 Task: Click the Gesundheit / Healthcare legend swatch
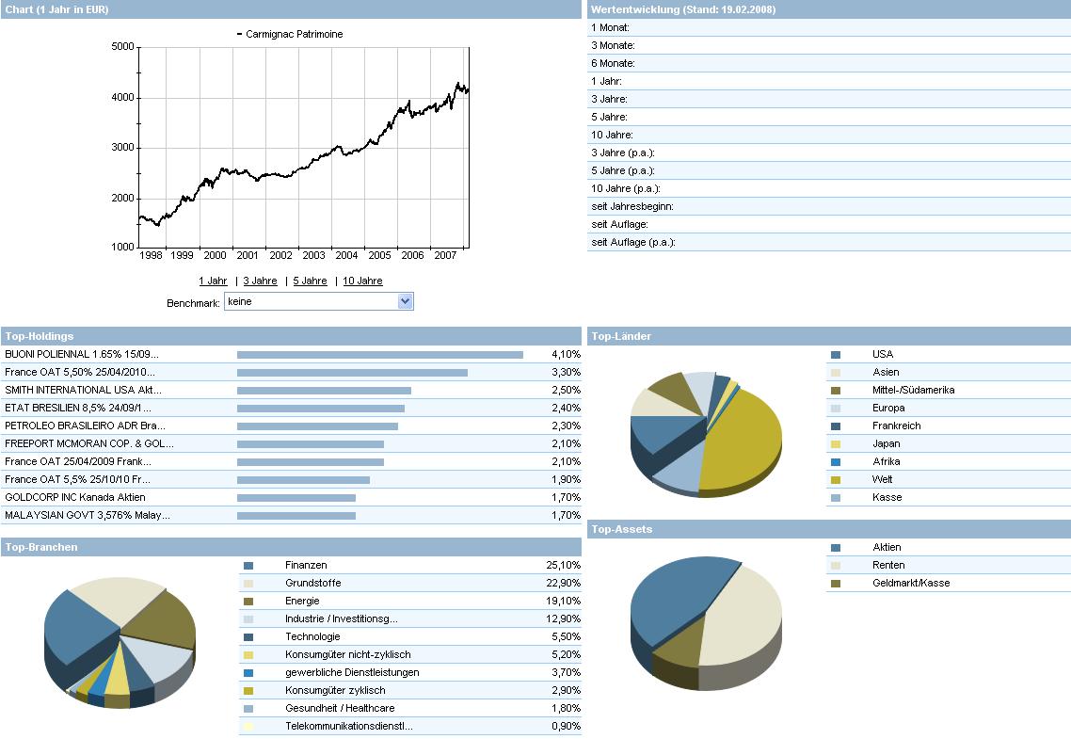(248, 709)
